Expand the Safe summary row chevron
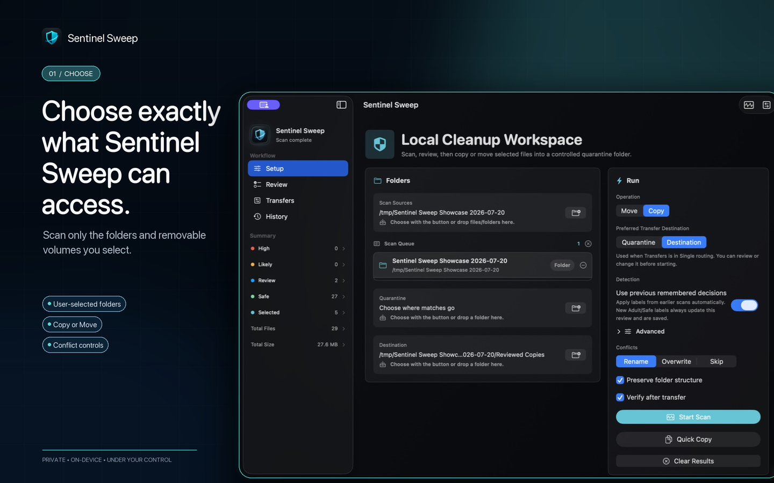 pyautogui.click(x=343, y=297)
